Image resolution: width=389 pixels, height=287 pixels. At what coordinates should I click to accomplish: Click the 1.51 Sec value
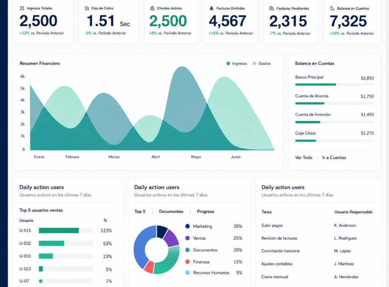tap(108, 21)
